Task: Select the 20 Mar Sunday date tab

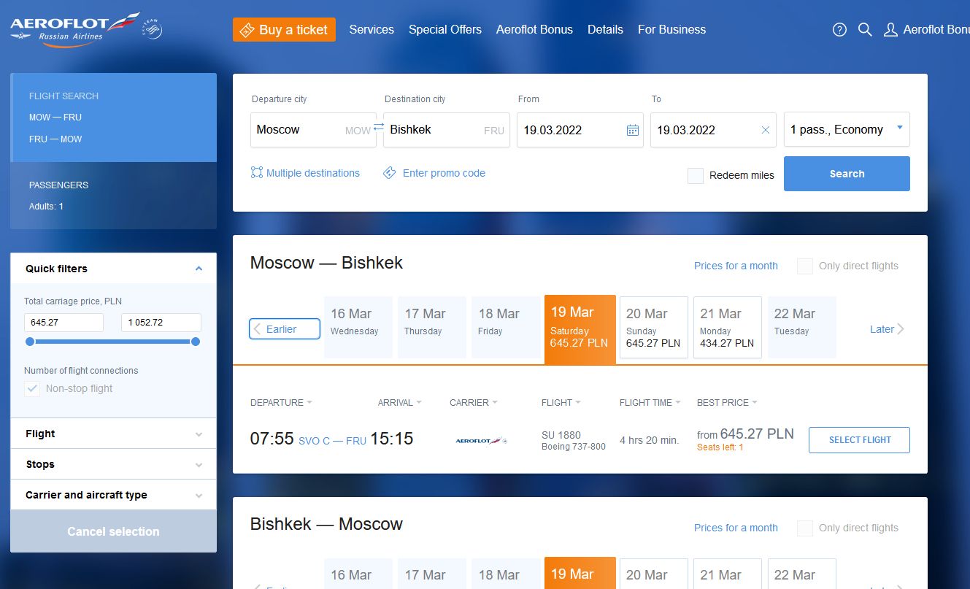Action: click(654, 327)
